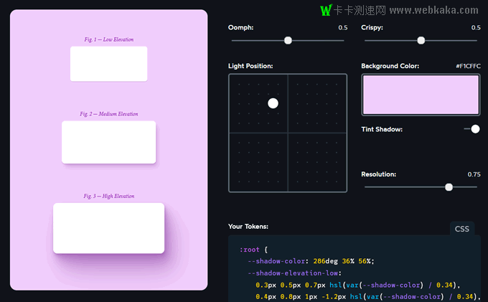
Task: Click the Crispy slider handle
Action: pyautogui.click(x=421, y=41)
